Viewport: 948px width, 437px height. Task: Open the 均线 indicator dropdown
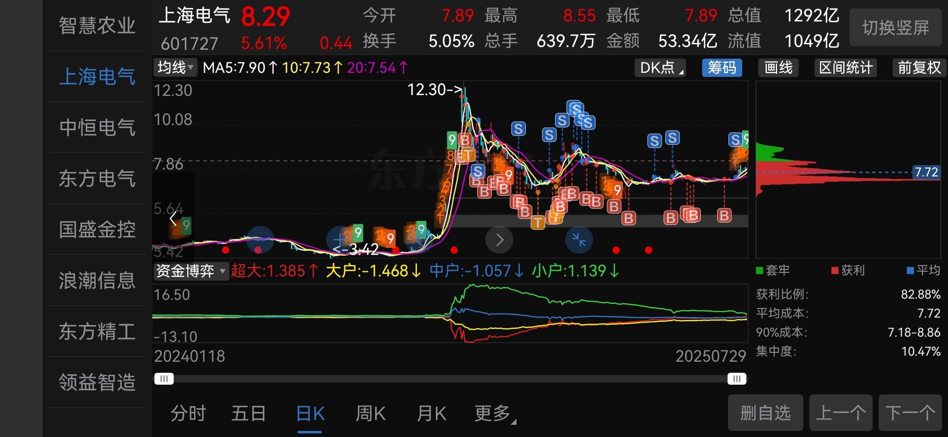175,68
